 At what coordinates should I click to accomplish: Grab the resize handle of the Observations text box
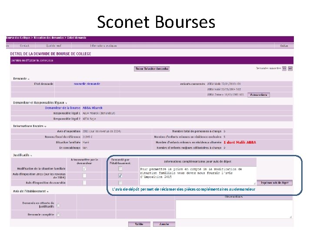pos(291,217)
